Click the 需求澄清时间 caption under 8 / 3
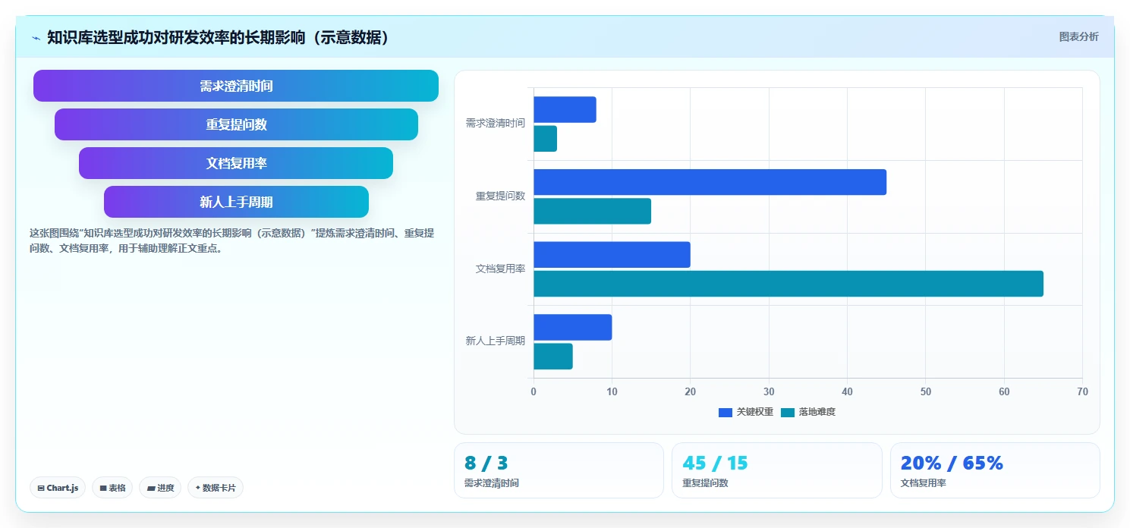Viewport: 1130px width, 528px height. [492, 483]
